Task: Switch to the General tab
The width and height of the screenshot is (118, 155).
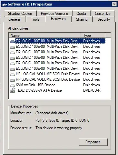Action: [x=15, y=19]
